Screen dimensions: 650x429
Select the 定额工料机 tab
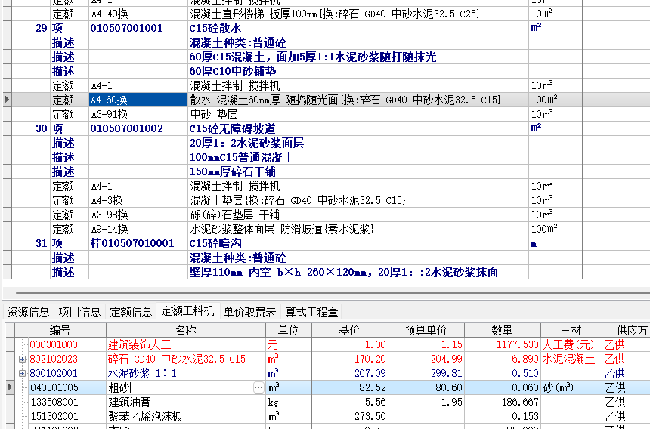pyautogui.click(x=187, y=311)
